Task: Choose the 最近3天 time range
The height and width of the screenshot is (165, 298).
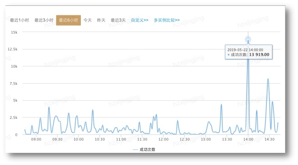Action: click(118, 20)
